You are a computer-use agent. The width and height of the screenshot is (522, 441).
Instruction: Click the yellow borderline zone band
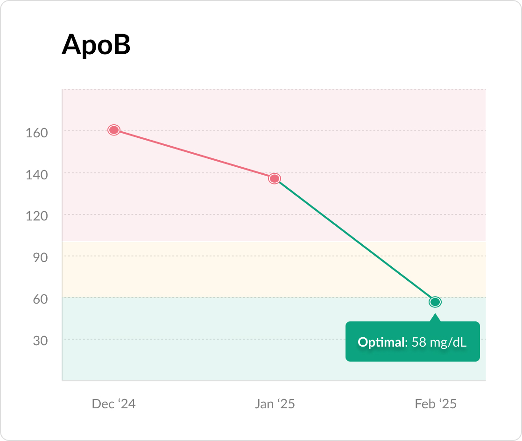pos(187,271)
